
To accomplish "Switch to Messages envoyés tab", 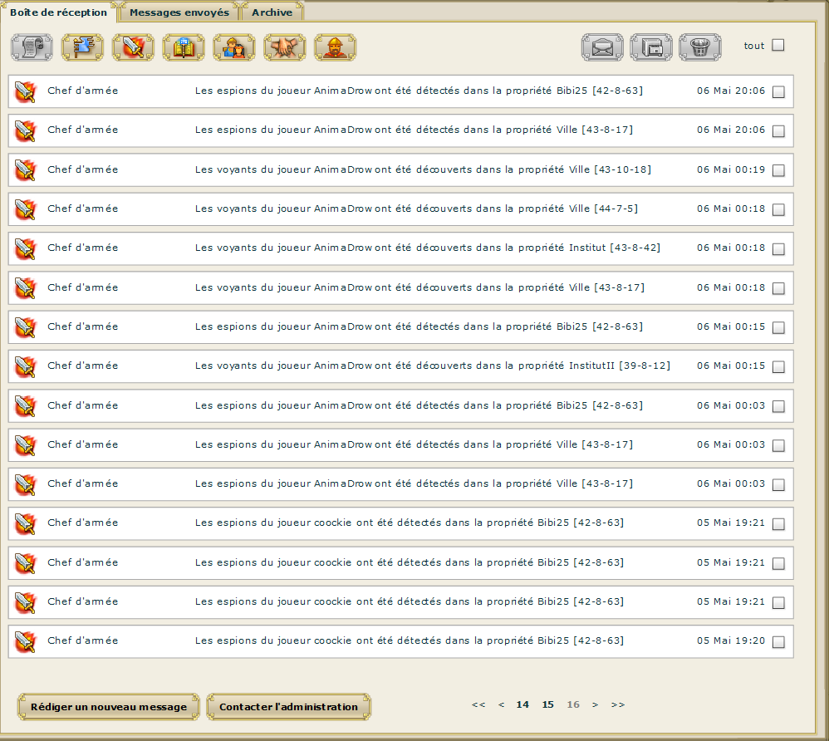I will tap(179, 12).
